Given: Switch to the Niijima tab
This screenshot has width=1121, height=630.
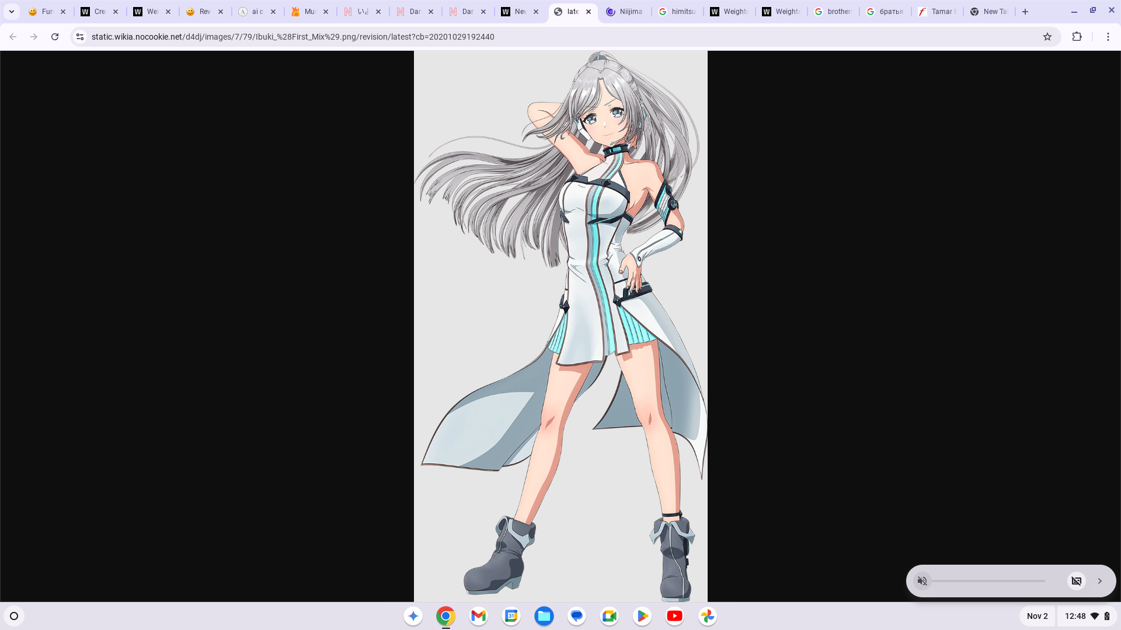Looking at the screenshot, I should pos(625,12).
